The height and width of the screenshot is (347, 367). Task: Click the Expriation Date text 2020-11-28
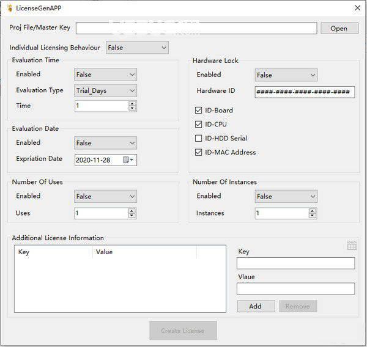coord(93,160)
